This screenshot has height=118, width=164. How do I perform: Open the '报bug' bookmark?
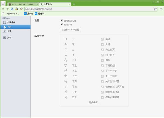(x=28, y=14)
